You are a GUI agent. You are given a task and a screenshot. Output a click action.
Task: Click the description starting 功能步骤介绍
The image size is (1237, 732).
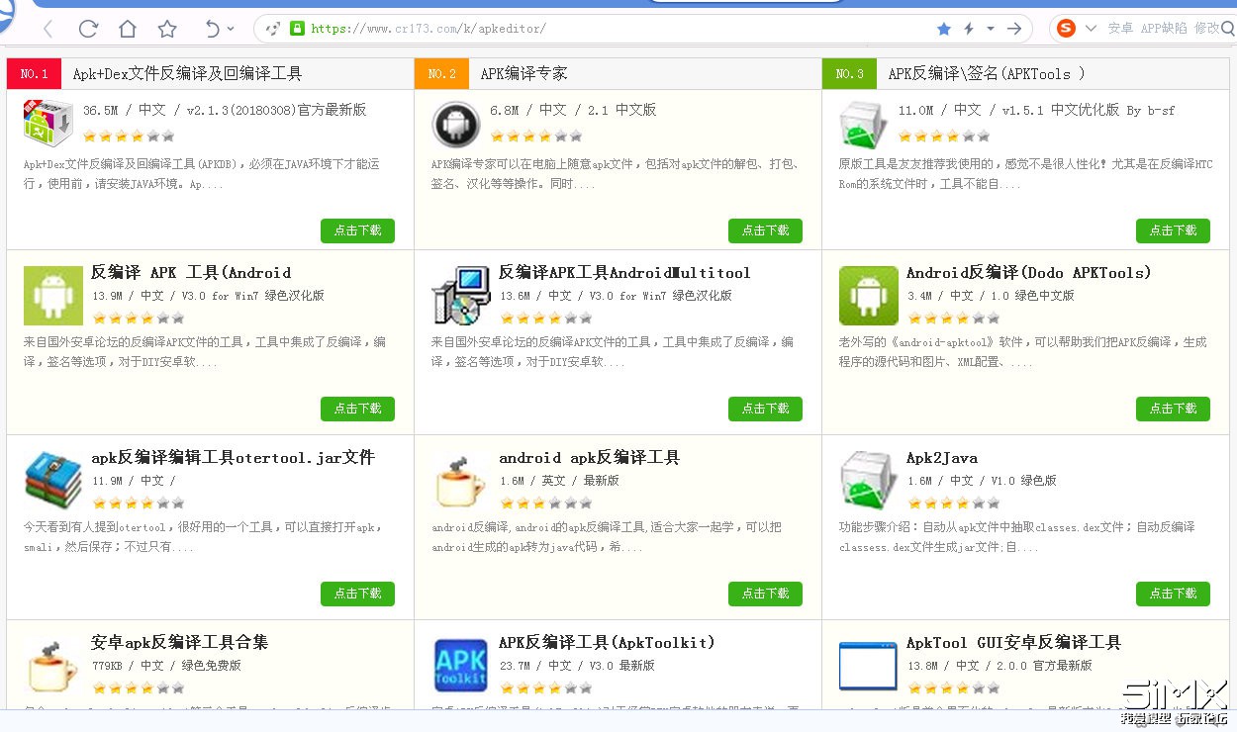pos(1016,537)
